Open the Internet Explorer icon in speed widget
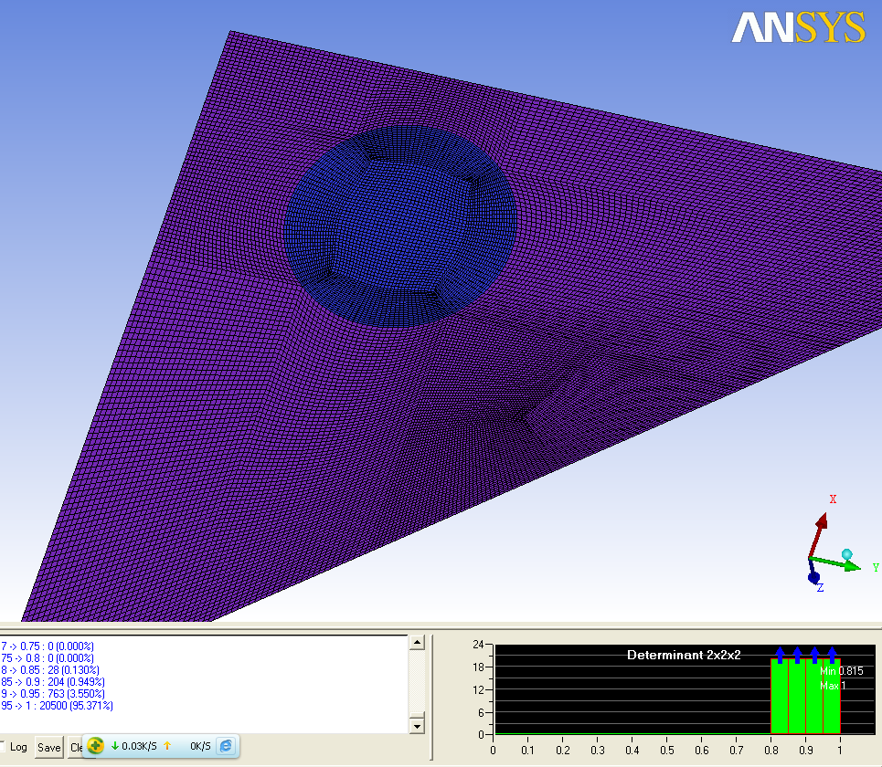The image size is (882, 767). pos(225,746)
